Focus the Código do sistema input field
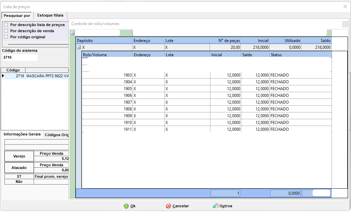Image resolution: width=351 pixels, height=212 pixels. 20,58
